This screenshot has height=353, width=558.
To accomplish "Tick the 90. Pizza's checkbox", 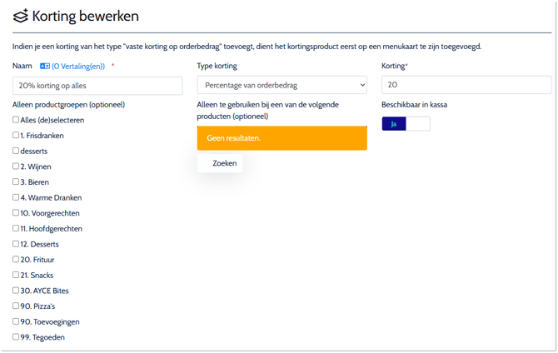I will point(16,306).
